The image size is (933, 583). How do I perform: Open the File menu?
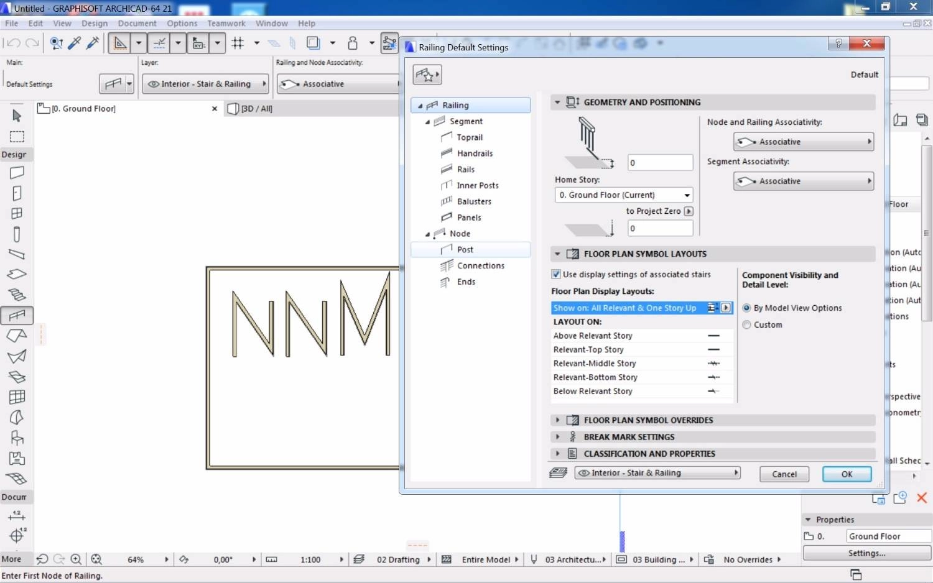click(12, 24)
